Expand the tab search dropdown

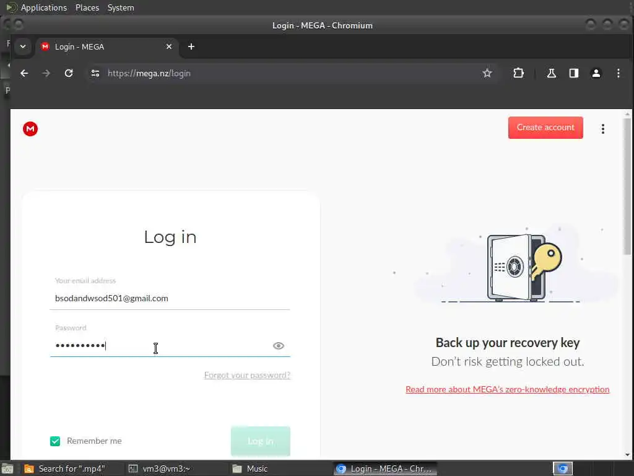23,46
